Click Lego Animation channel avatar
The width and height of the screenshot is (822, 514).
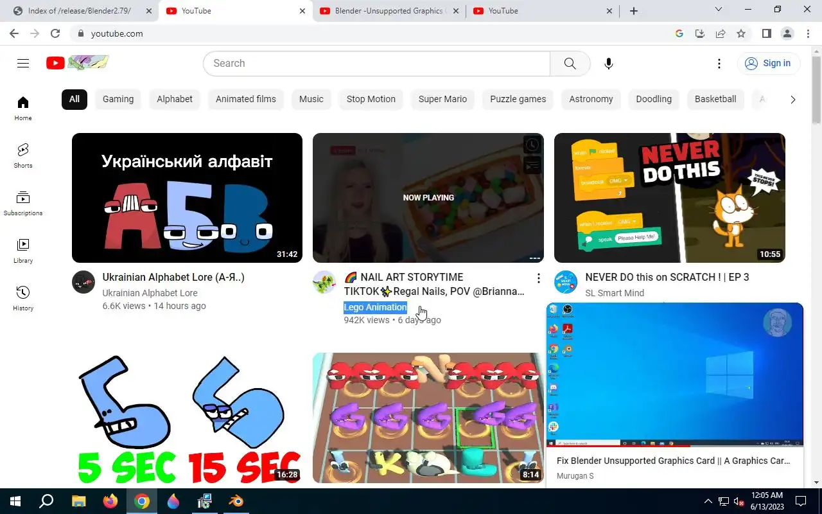pos(324,282)
